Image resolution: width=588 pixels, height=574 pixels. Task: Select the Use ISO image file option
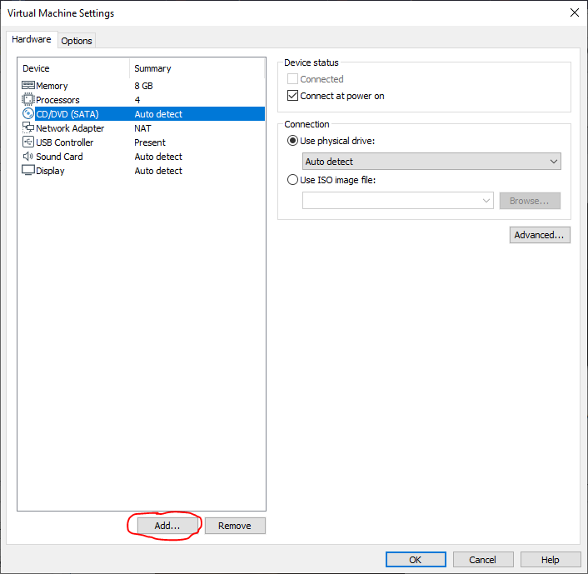pyautogui.click(x=292, y=179)
